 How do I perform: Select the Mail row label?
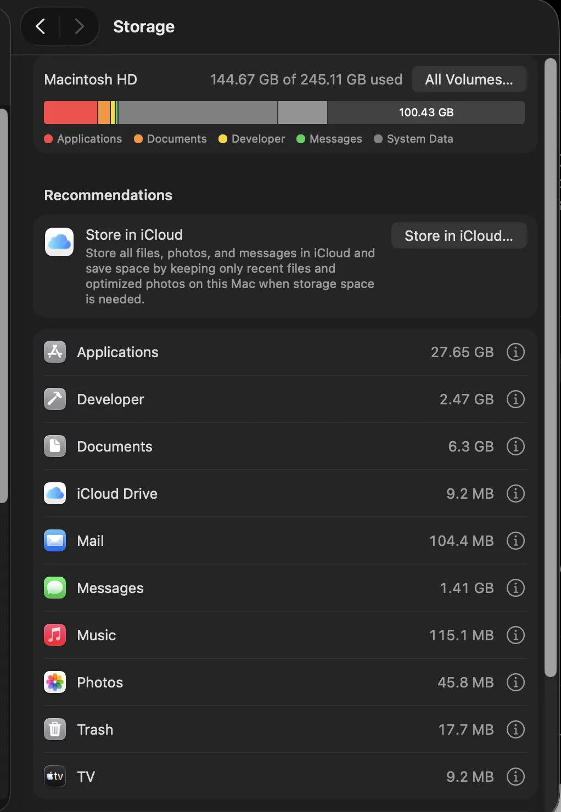(90, 541)
